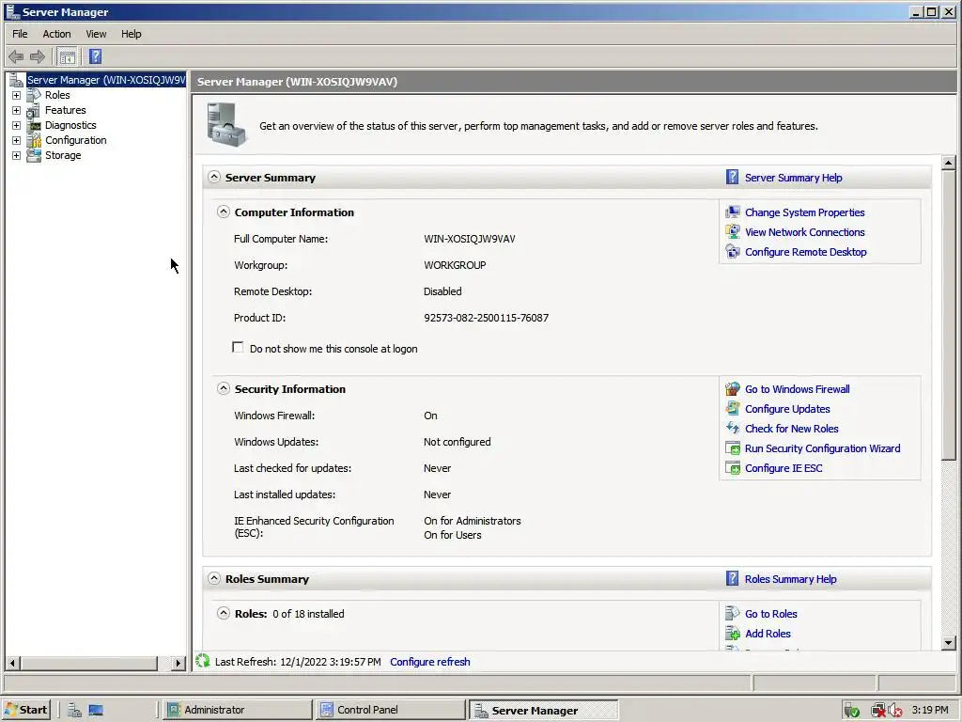This screenshot has height=722, width=962.
Task: Check 'Do not show me this console at logon'
Action: [238, 348]
